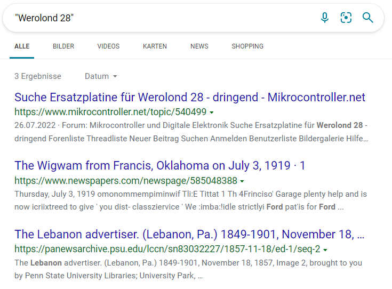Image resolution: width=392 pixels, height=289 pixels.
Task: Click the panewsarchive.psu.edu green URL
Action: pos(167,249)
